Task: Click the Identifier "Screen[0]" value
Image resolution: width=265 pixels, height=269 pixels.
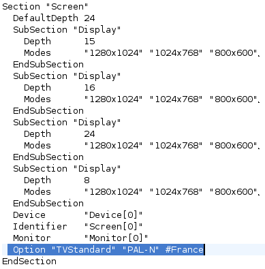Action: pos(113,227)
